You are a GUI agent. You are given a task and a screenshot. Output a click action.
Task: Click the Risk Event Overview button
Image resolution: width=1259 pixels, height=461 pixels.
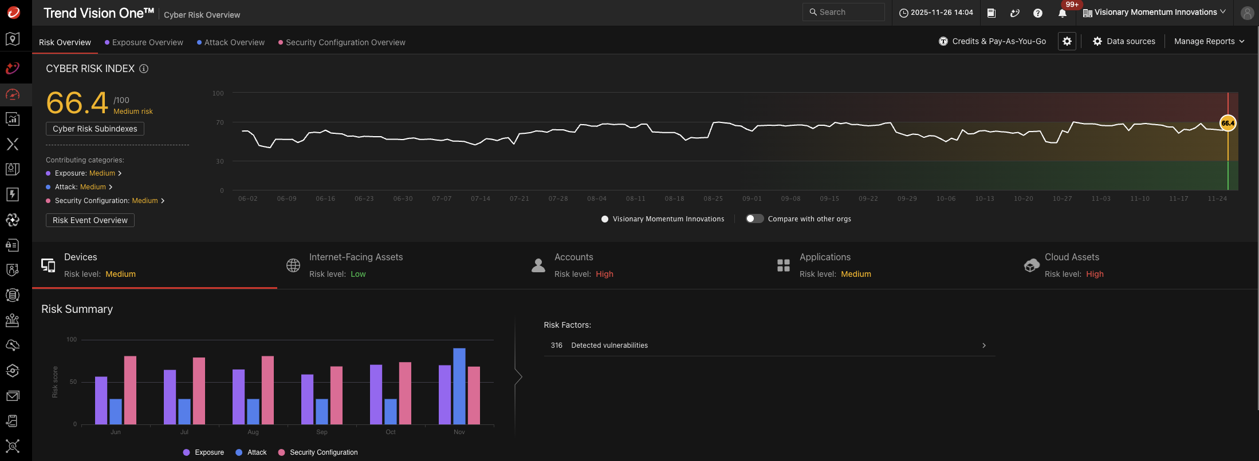[x=90, y=220]
